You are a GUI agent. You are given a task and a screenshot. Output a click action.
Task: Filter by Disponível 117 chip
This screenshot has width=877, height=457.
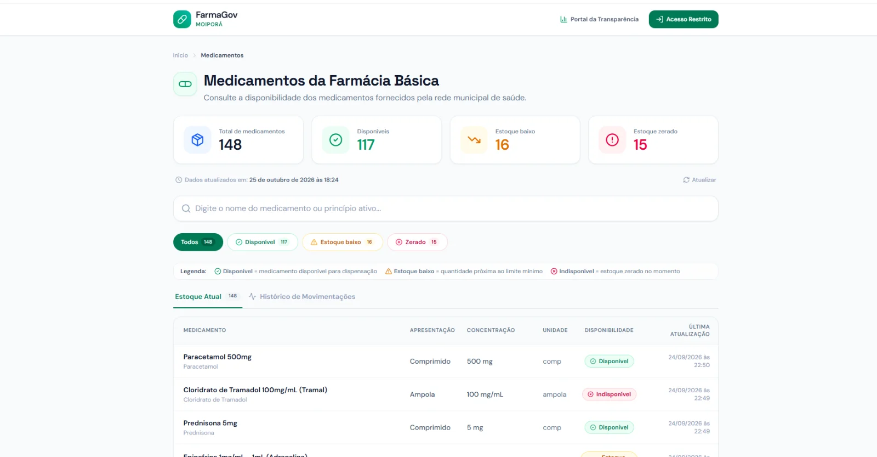tap(263, 242)
